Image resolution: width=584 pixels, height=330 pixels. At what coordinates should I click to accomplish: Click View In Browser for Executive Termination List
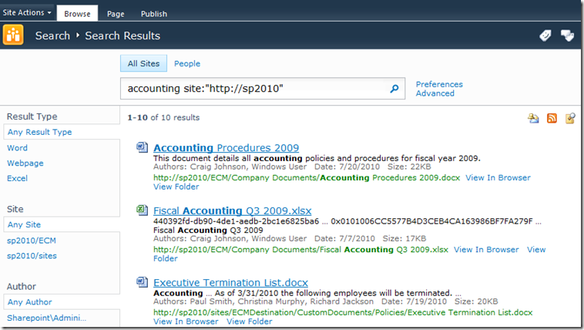[x=186, y=322]
